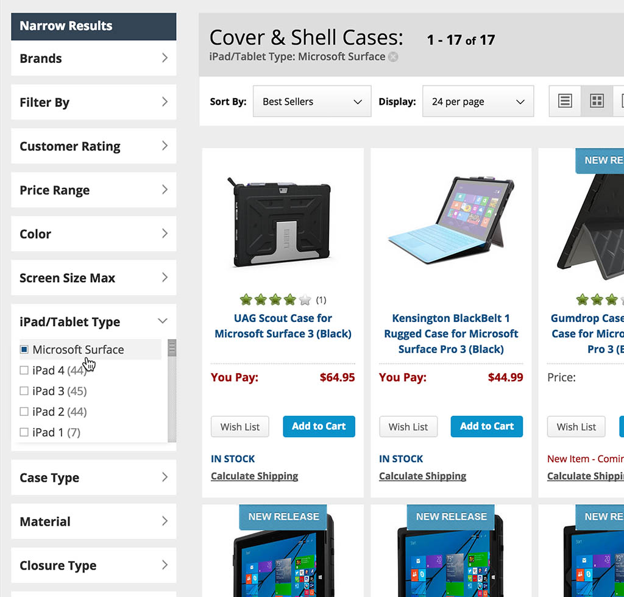Open the Closure Type filter arrow
This screenshot has height=597, width=624.
click(x=165, y=565)
